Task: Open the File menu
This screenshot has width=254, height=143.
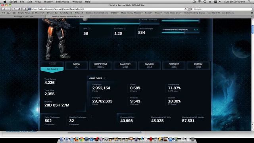Action: point(22,2)
